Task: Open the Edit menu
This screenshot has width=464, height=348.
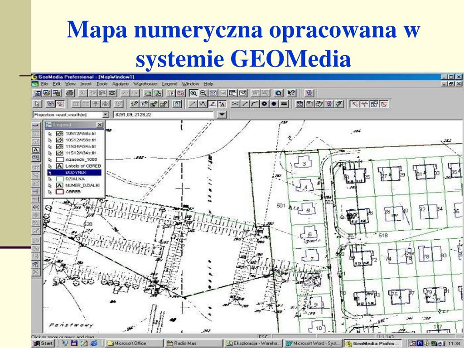Action: pyautogui.click(x=57, y=84)
